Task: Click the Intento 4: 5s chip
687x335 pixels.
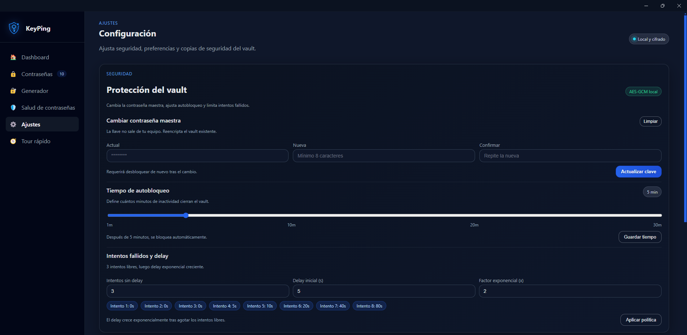Action: tap(224, 306)
